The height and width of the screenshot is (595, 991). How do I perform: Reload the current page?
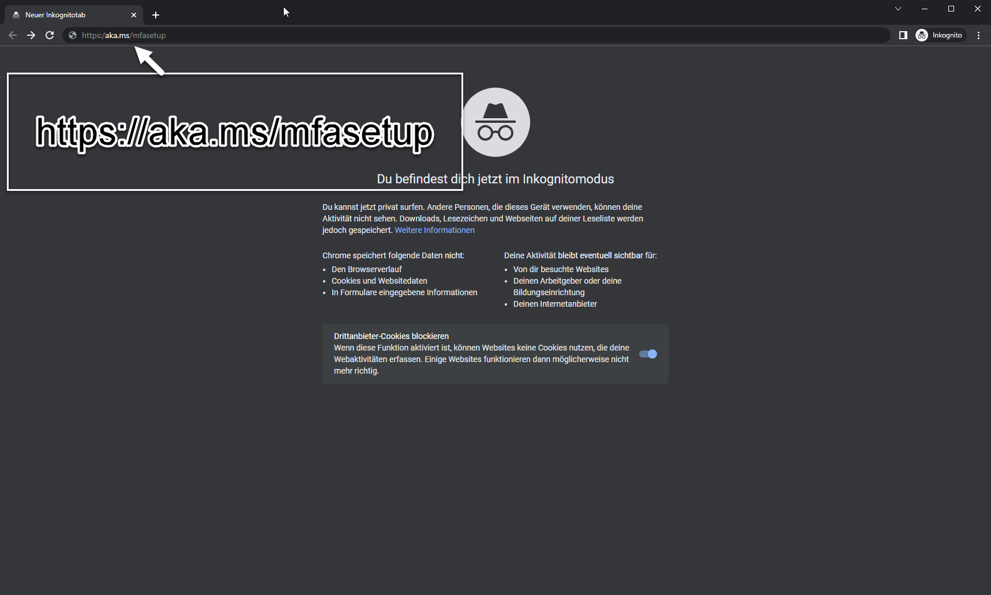(50, 35)
